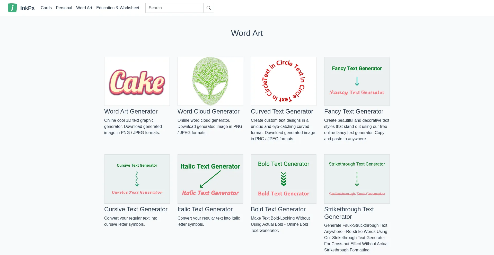The image size is (494, 255).
Task: Select Word Art in navigation bar
Action: tap(84, 8)
